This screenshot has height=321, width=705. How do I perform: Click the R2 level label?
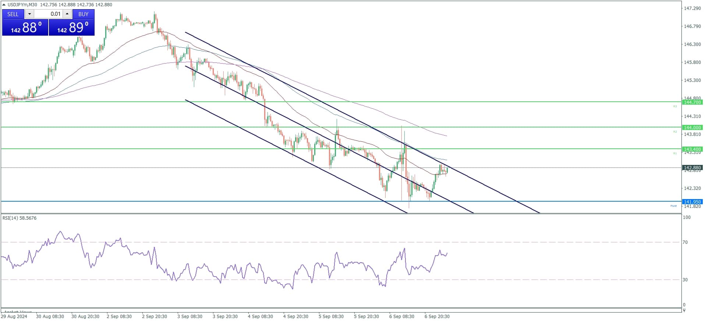[x=675, y=131]
